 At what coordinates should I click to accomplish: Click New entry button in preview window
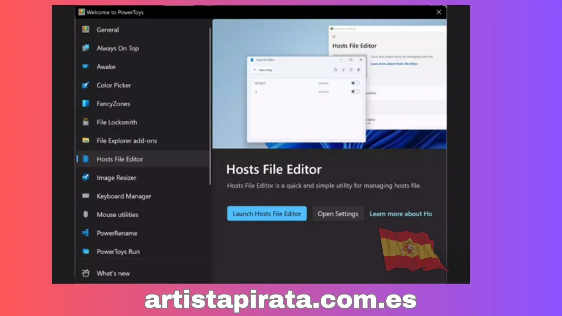263,70
